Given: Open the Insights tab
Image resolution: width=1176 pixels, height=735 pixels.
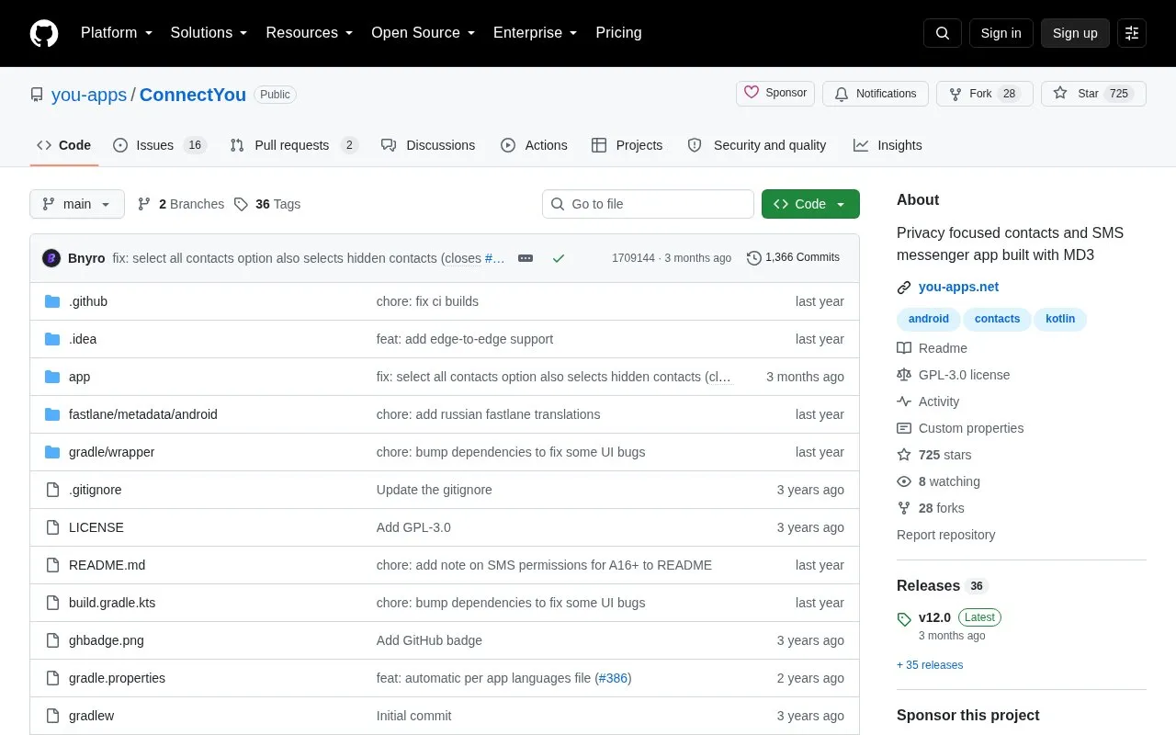Looking at the screenshot, I should click(x=888, y=145).
